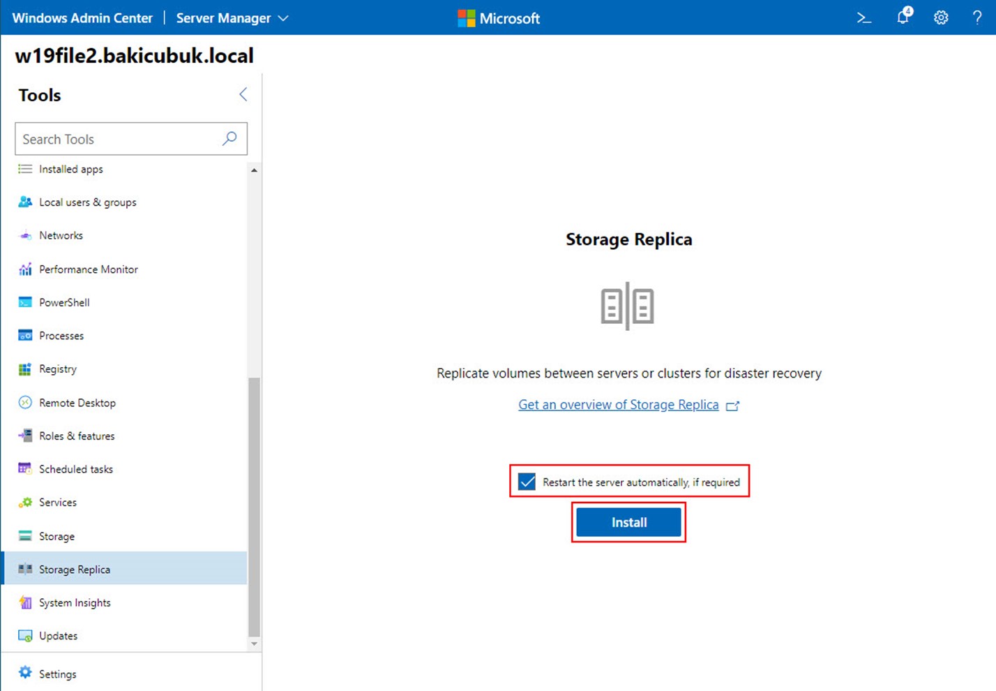Open the settings gear in top bar
996x691 pixels.
pyautogui.click(x=941, y=18)
